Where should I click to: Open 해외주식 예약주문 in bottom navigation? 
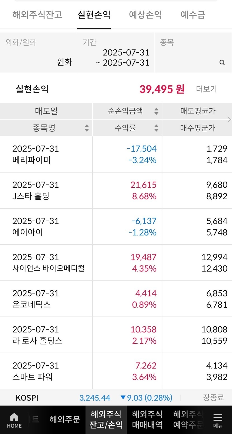188,419
